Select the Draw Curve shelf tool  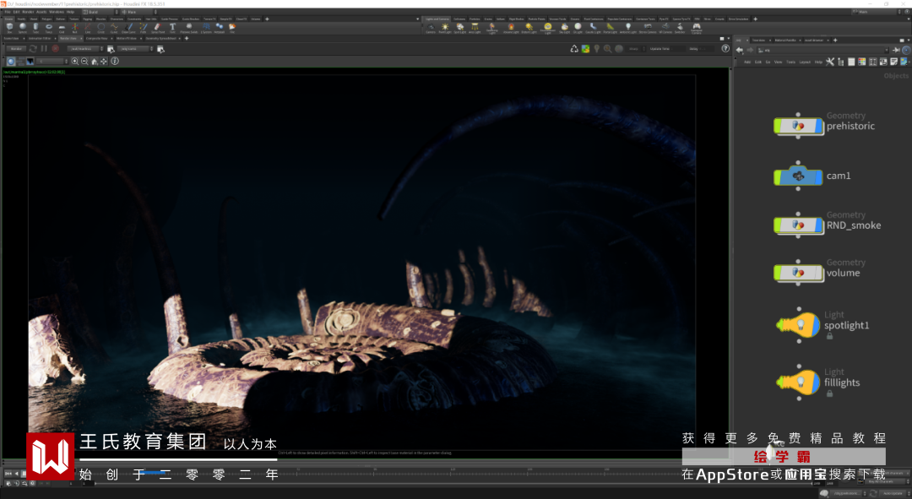(x=128, y=27)
